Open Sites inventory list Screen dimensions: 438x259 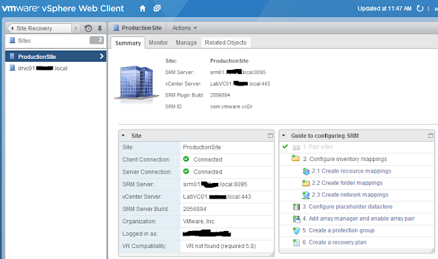pyautogui.click(x=25, y=41)
